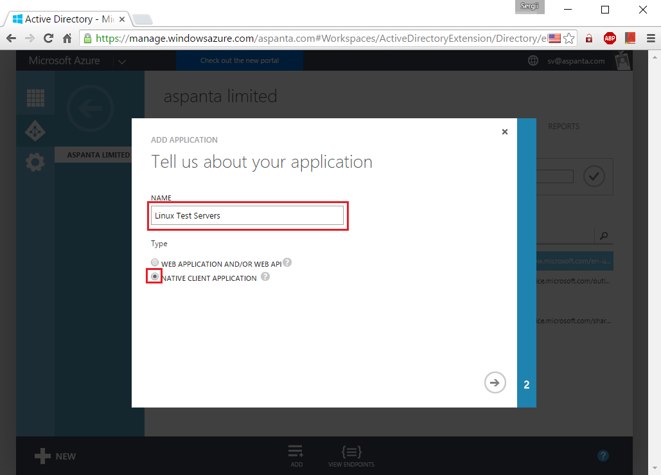The image size is (661, 475).
Task: Open the help icon at bottom right
Action: 603,456
